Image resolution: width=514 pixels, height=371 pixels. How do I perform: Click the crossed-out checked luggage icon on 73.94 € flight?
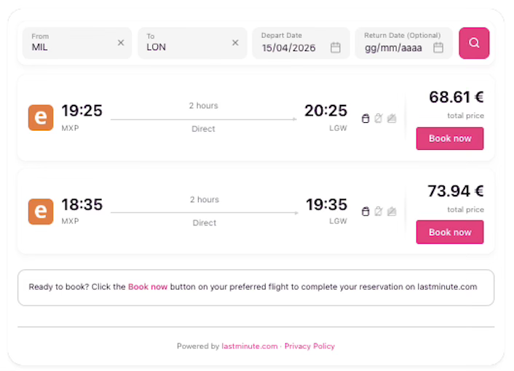(392, 212)
